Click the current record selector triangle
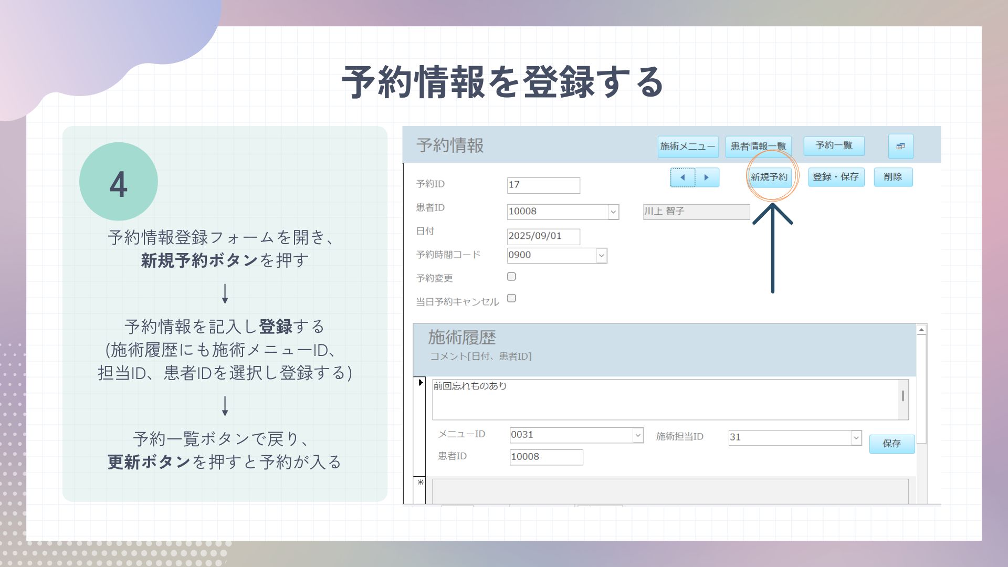Screen dimensions: 1008x567 click(421, 383)
